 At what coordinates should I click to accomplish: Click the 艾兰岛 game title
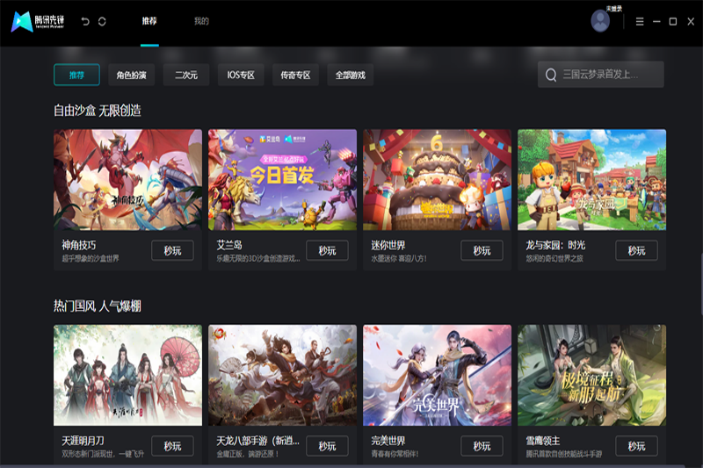click(x=229, y=245)
